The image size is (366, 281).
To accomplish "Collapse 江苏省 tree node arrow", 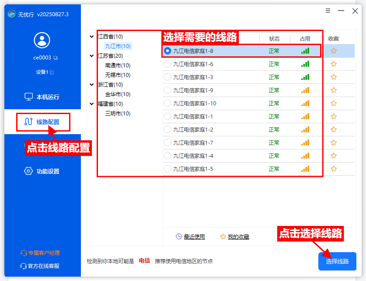I will (x=91, y=56).
